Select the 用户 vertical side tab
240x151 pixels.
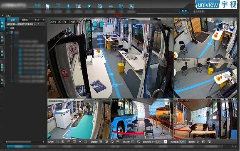pos(2,81)
